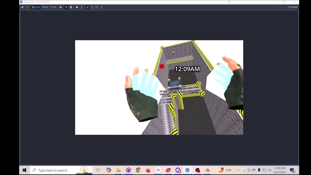Activate the node picking cursor icon
311x175 pixels.
point(66,7)
